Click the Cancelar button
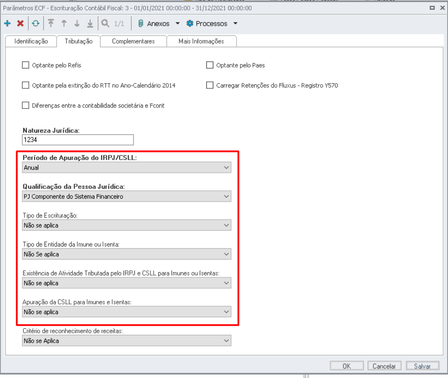This screenshot has width=448, height=378. (384, 366)
